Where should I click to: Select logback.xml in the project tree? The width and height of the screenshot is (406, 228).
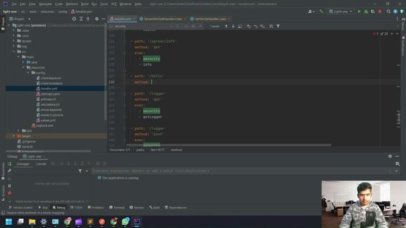point(44,125)
